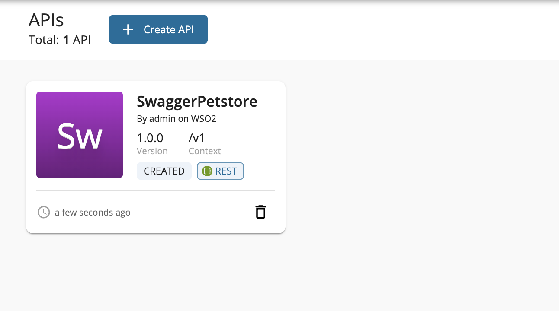
Task: Click the /v1 context value
Action: click(x=196, y=138)
